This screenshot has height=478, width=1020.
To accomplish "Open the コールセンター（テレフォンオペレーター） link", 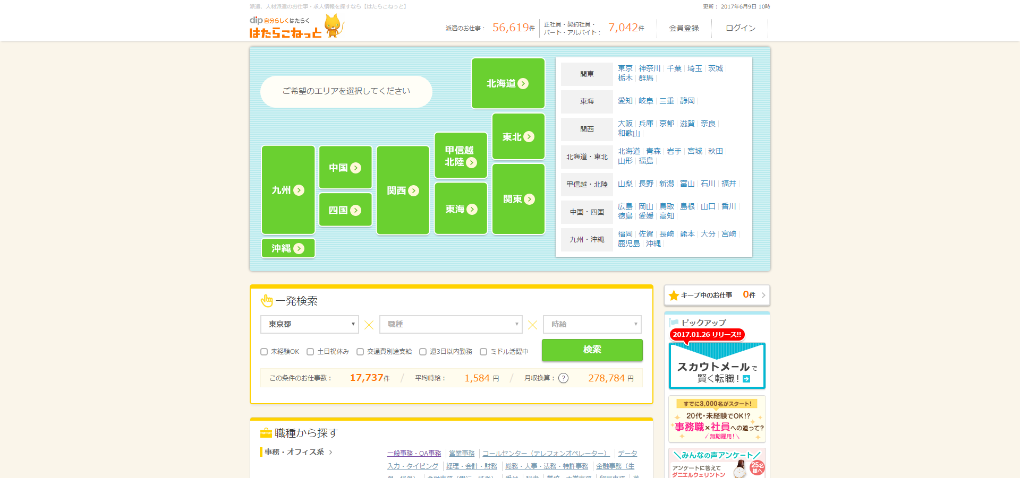I will pyautogui.click(x=546, y=453).
